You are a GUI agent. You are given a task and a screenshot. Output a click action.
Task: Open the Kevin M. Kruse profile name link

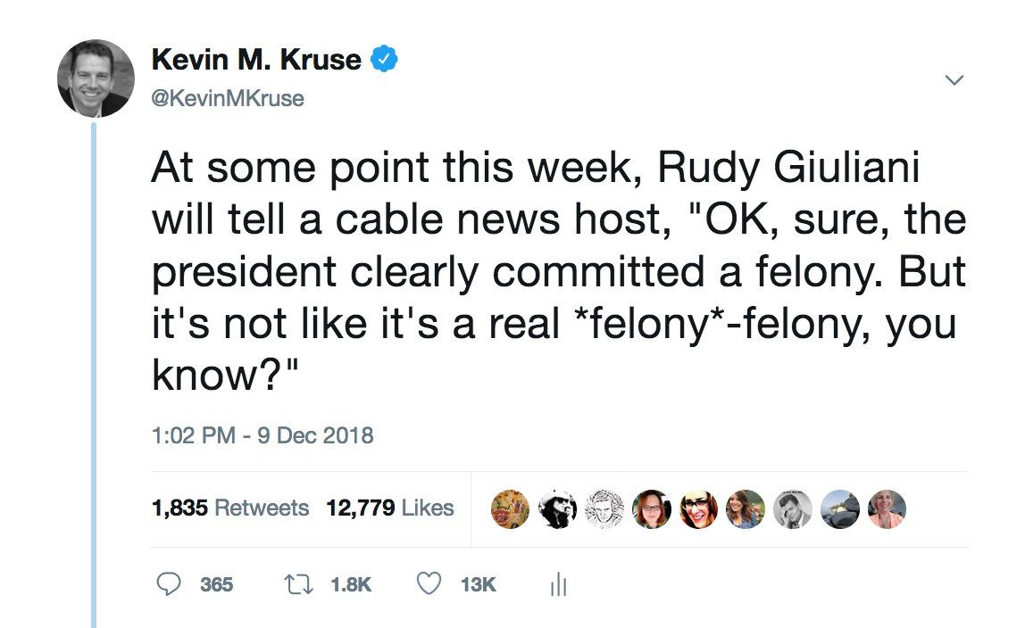tap(256, 61)
